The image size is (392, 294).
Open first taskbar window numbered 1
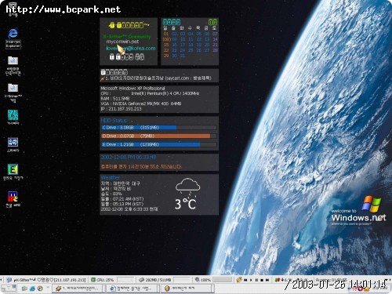tap(78, 289)
